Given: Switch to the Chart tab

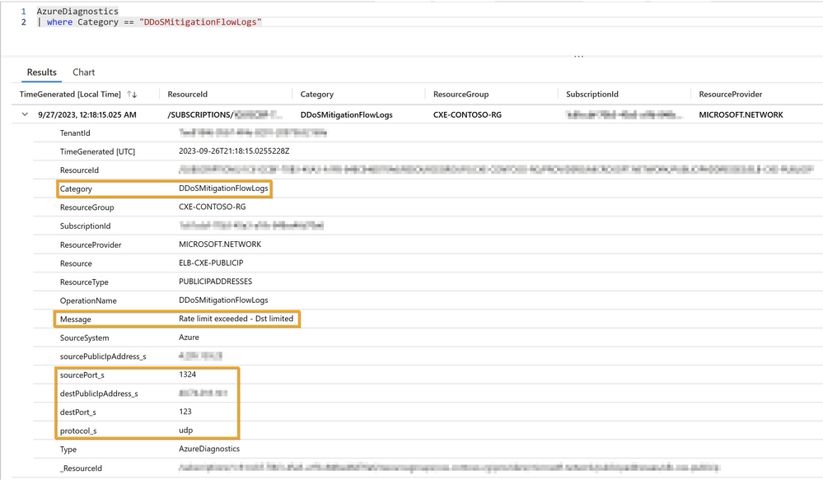Looking at the screenshot, I should tap(83, 72).
